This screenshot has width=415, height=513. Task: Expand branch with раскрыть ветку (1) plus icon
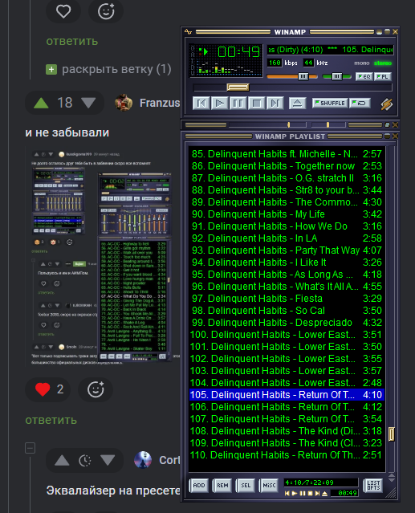point(51,69)
